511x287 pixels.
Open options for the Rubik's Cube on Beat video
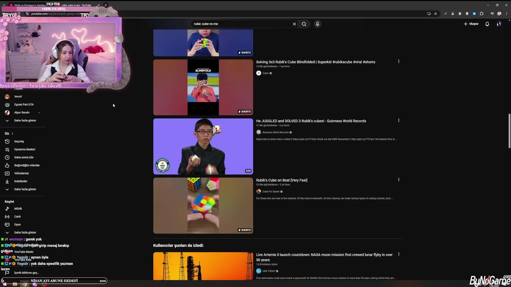(x=398, y=179)
